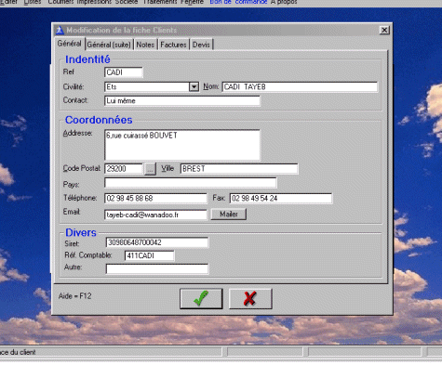The width and height of the screenshot is (442, 378).
Task: Confirm changes with the green checkmark button
Action: click(x=201, y=298)
